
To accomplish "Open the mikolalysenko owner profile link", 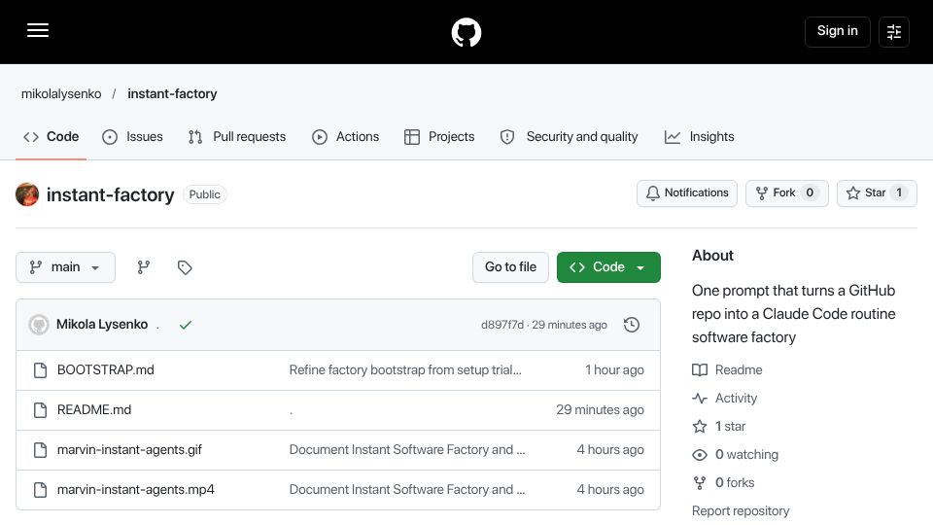I will [61, 94].
